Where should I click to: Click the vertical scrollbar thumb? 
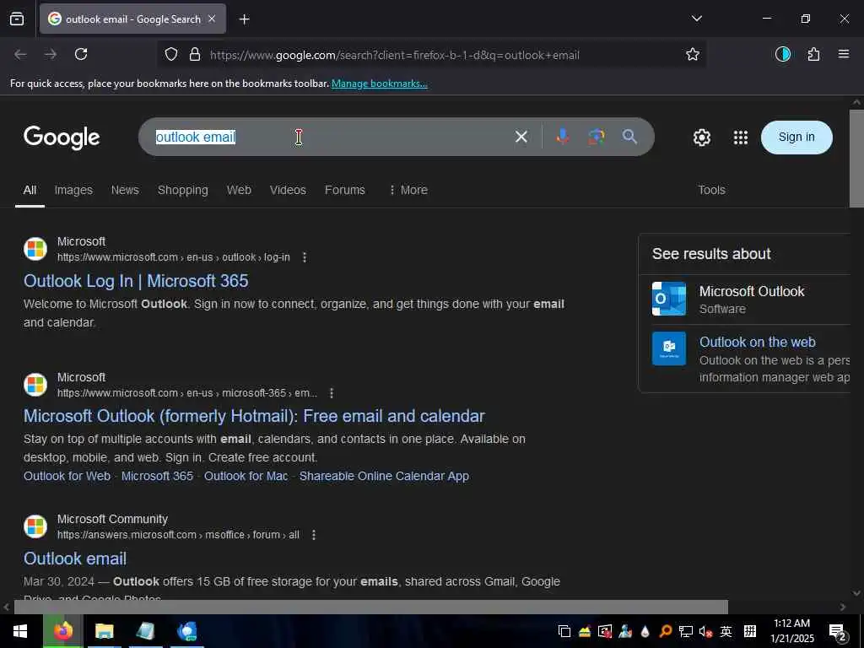[x=856, y=159]
